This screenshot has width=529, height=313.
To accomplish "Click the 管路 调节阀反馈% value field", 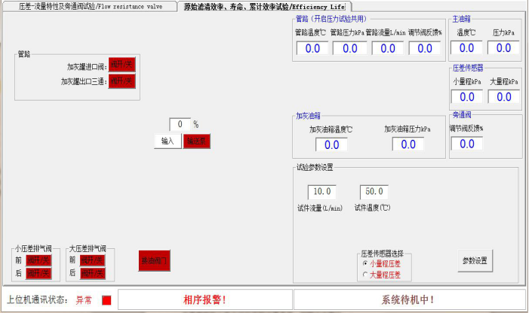I will [425, 48].
